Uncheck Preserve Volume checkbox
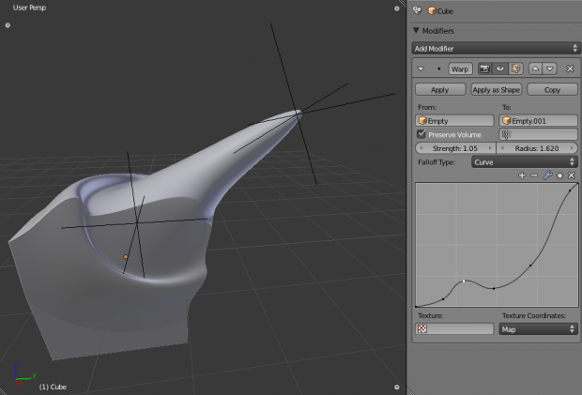 click(421, 134)
